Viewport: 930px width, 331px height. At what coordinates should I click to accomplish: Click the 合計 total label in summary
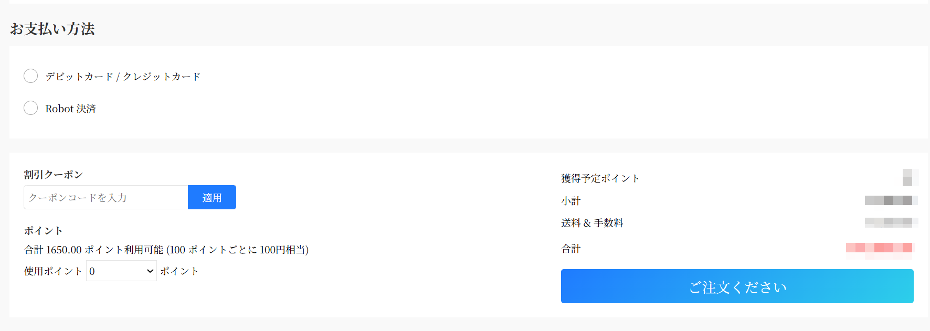[571, 249]
